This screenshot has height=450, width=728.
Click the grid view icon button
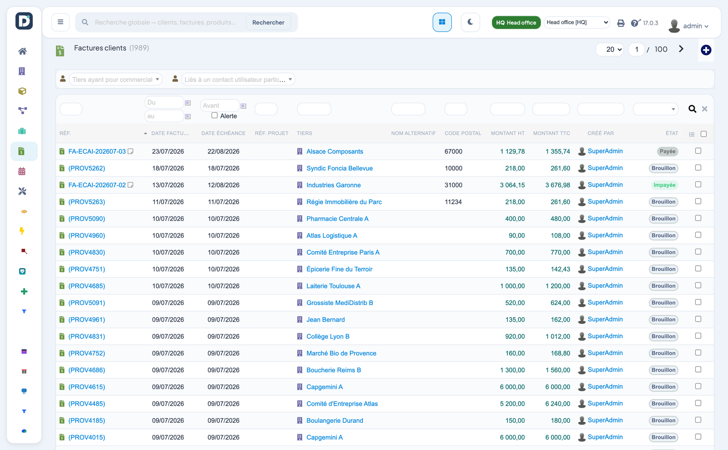(442, 22)
